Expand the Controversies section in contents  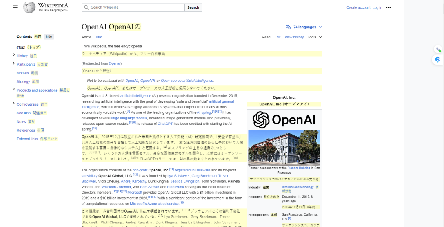(14, 103)
